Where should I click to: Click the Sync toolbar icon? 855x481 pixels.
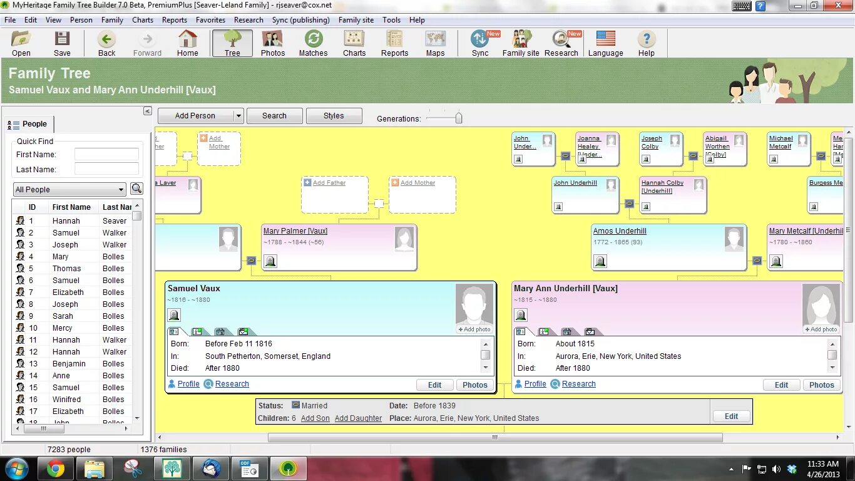click(x=480, y=43)
